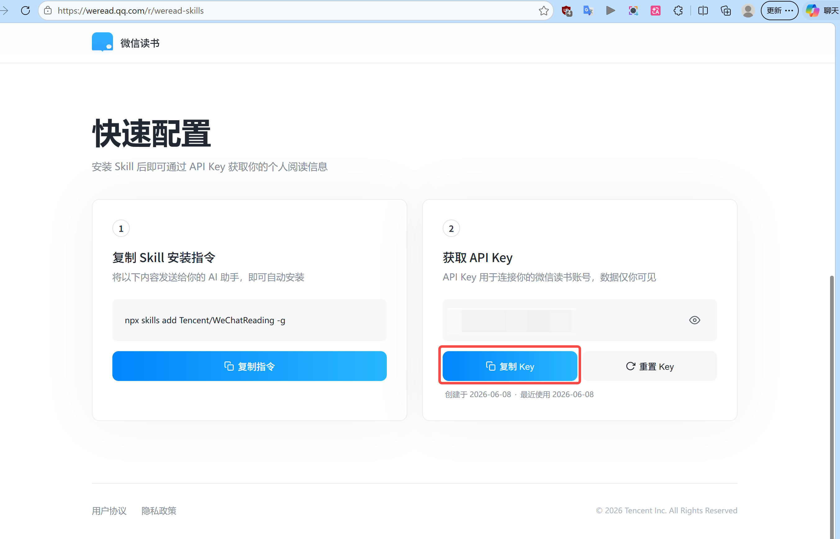840x539 pixels.
Task: Open the screenshot capture extension icon
Action: pos(633,11)
